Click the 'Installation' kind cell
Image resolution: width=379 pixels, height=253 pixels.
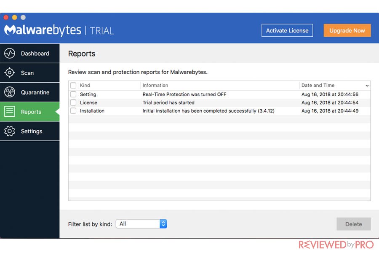pyautogui.click(x=92, y=111)
